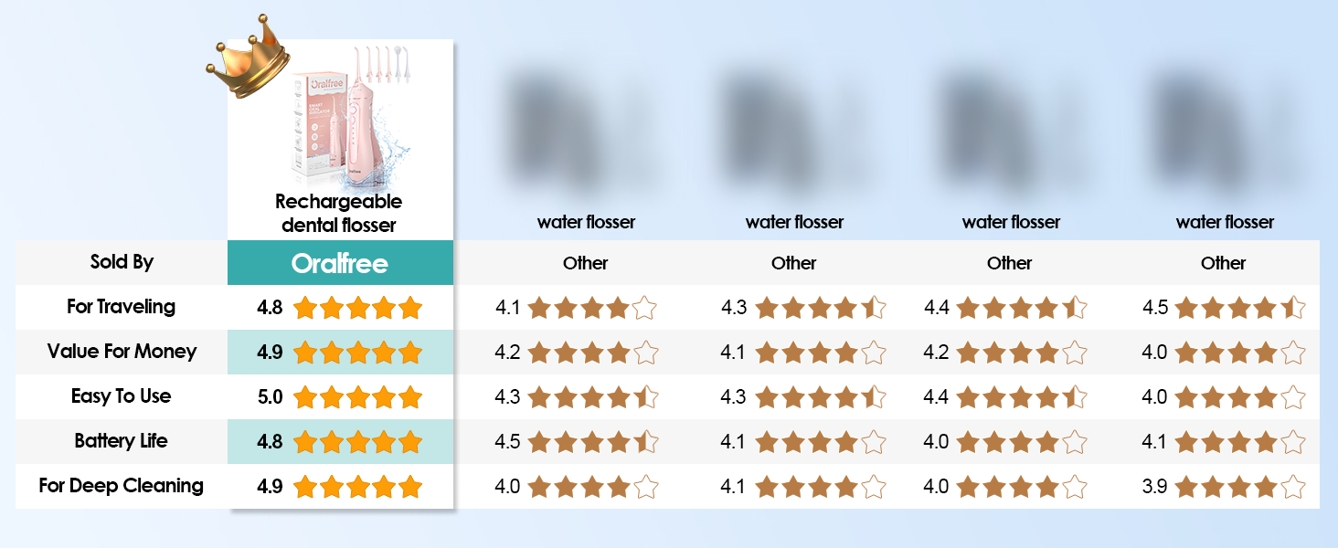Select the For Deep Cleaning row label
The image size is (1338, 548).
pos(122,486)
